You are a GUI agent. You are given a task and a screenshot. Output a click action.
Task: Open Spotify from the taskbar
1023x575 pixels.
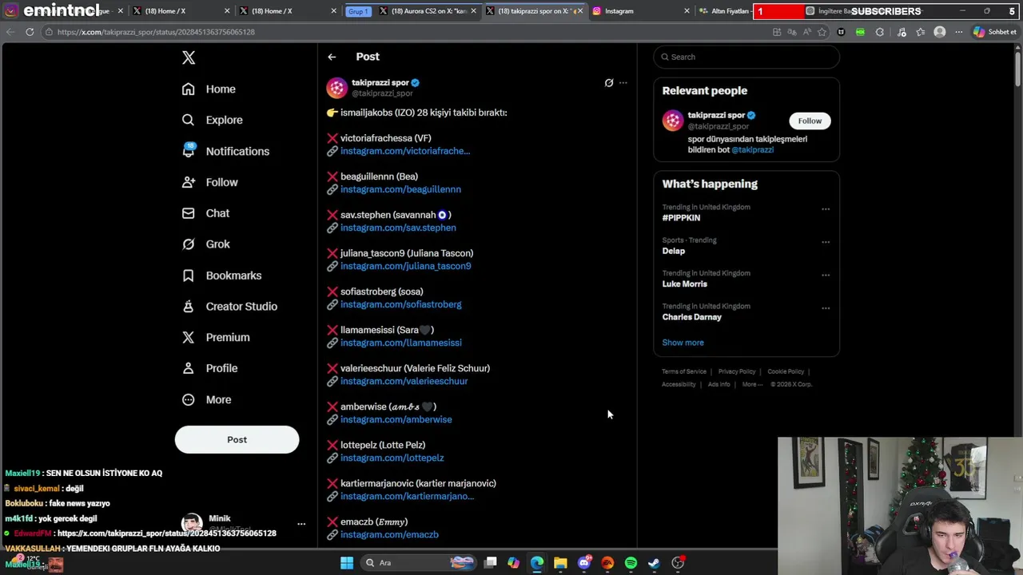(x=631, y=563)
